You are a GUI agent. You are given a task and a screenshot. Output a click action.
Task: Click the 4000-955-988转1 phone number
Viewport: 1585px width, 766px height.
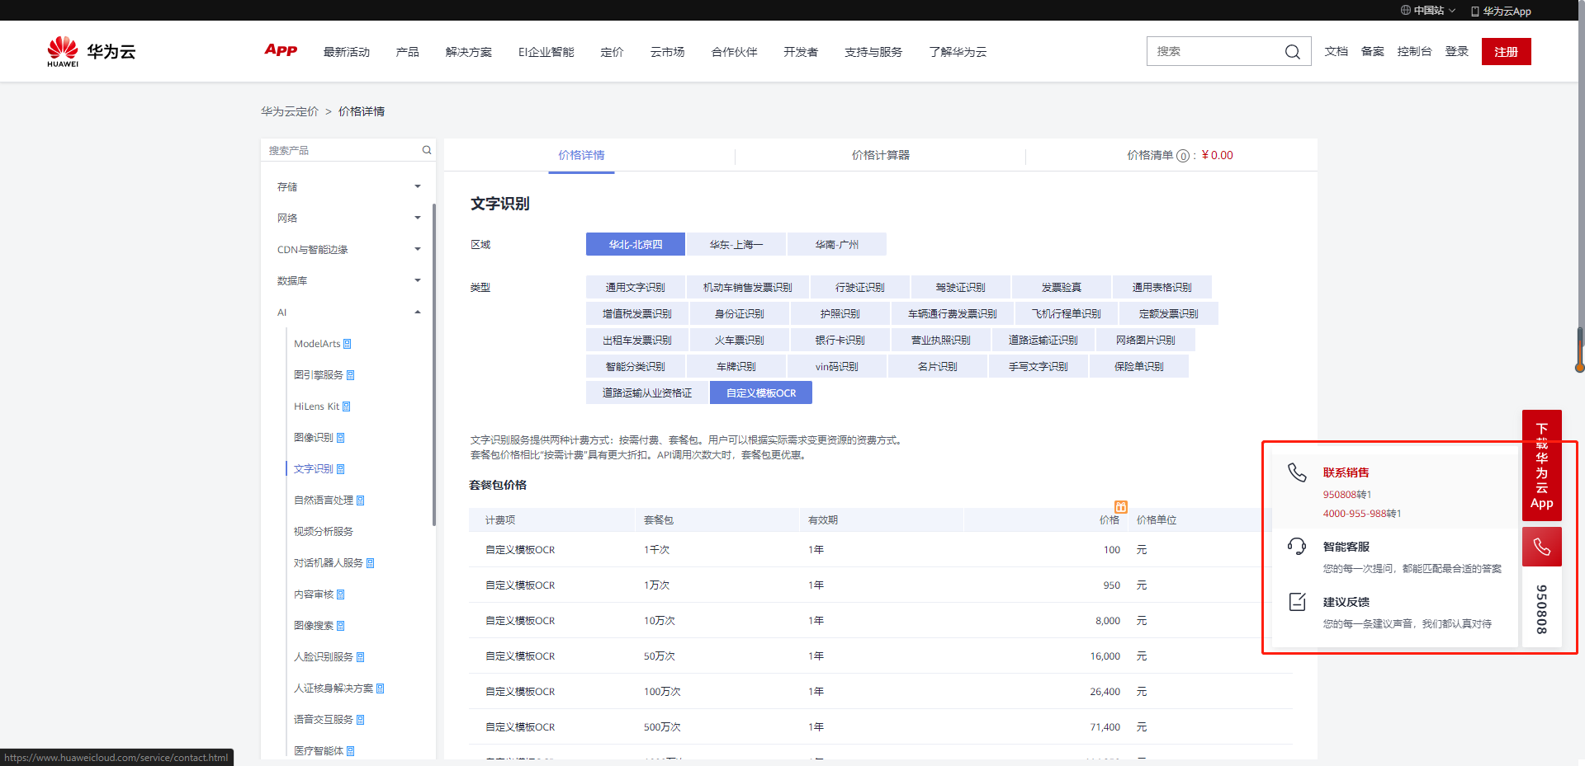(1362, 514)
